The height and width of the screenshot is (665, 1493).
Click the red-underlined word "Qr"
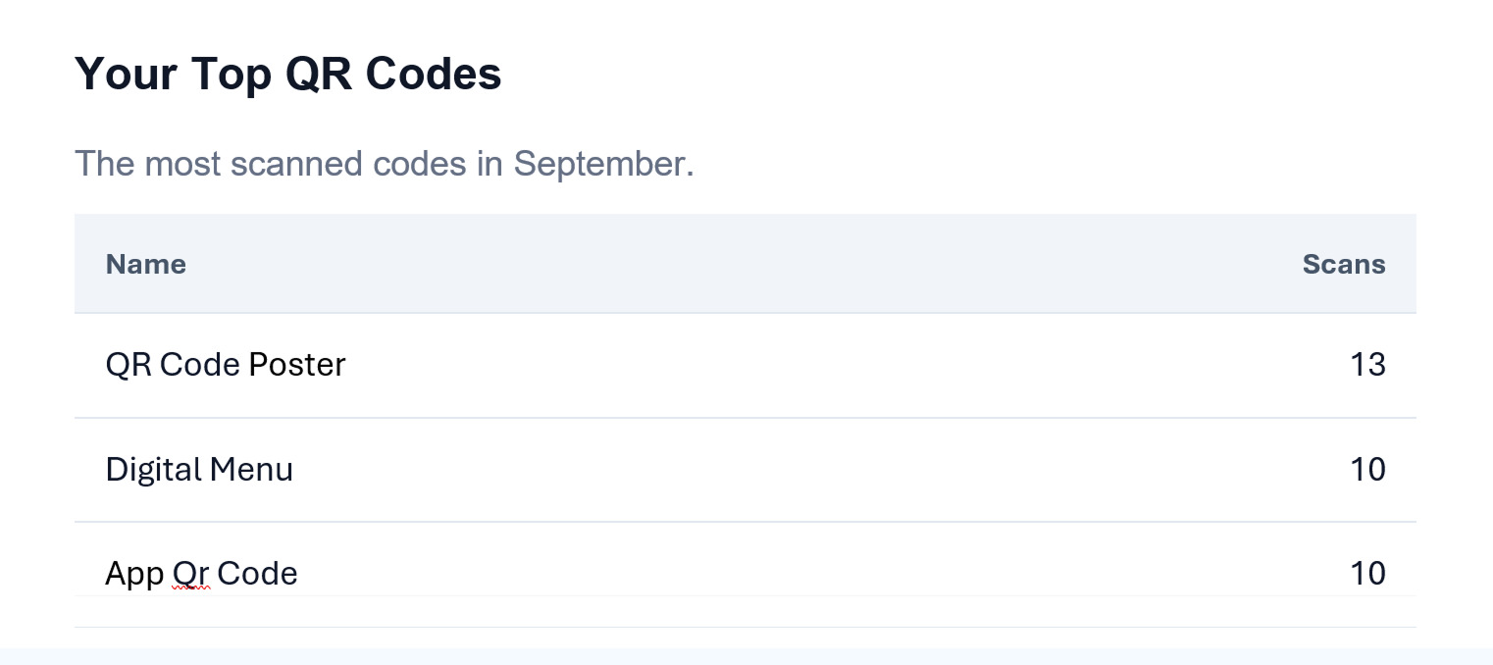pyautogui.click(x=190, y=573)
